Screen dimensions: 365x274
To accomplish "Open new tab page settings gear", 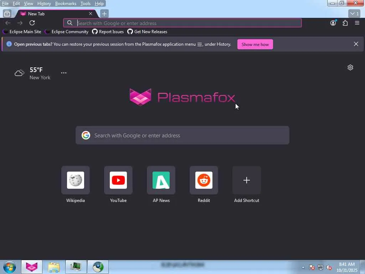I will pos(350,67).
